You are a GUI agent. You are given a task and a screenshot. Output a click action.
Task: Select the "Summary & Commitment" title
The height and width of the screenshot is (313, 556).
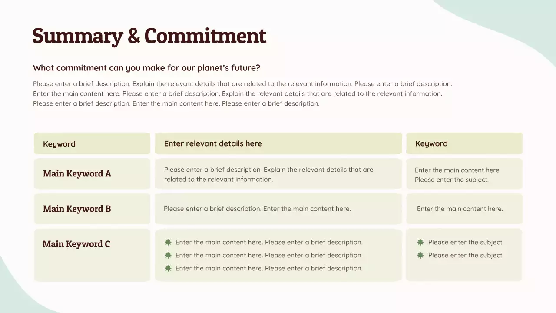tap(149, 36)
